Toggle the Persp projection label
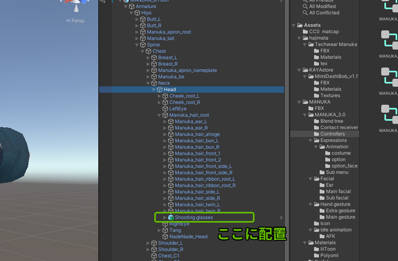Screen dimensions: 398x261 click(75, 21)
